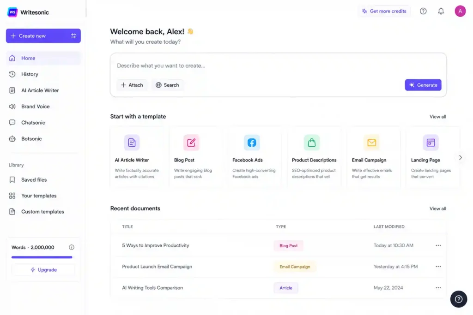The width and height of the screenshot is (473, 315).
Task: Click the Custom templates document icon
Action: pos(12,212)
